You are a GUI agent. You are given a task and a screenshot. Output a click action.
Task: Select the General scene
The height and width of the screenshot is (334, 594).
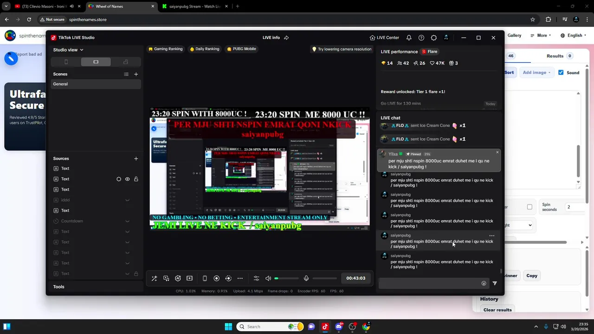coord(96,84)
